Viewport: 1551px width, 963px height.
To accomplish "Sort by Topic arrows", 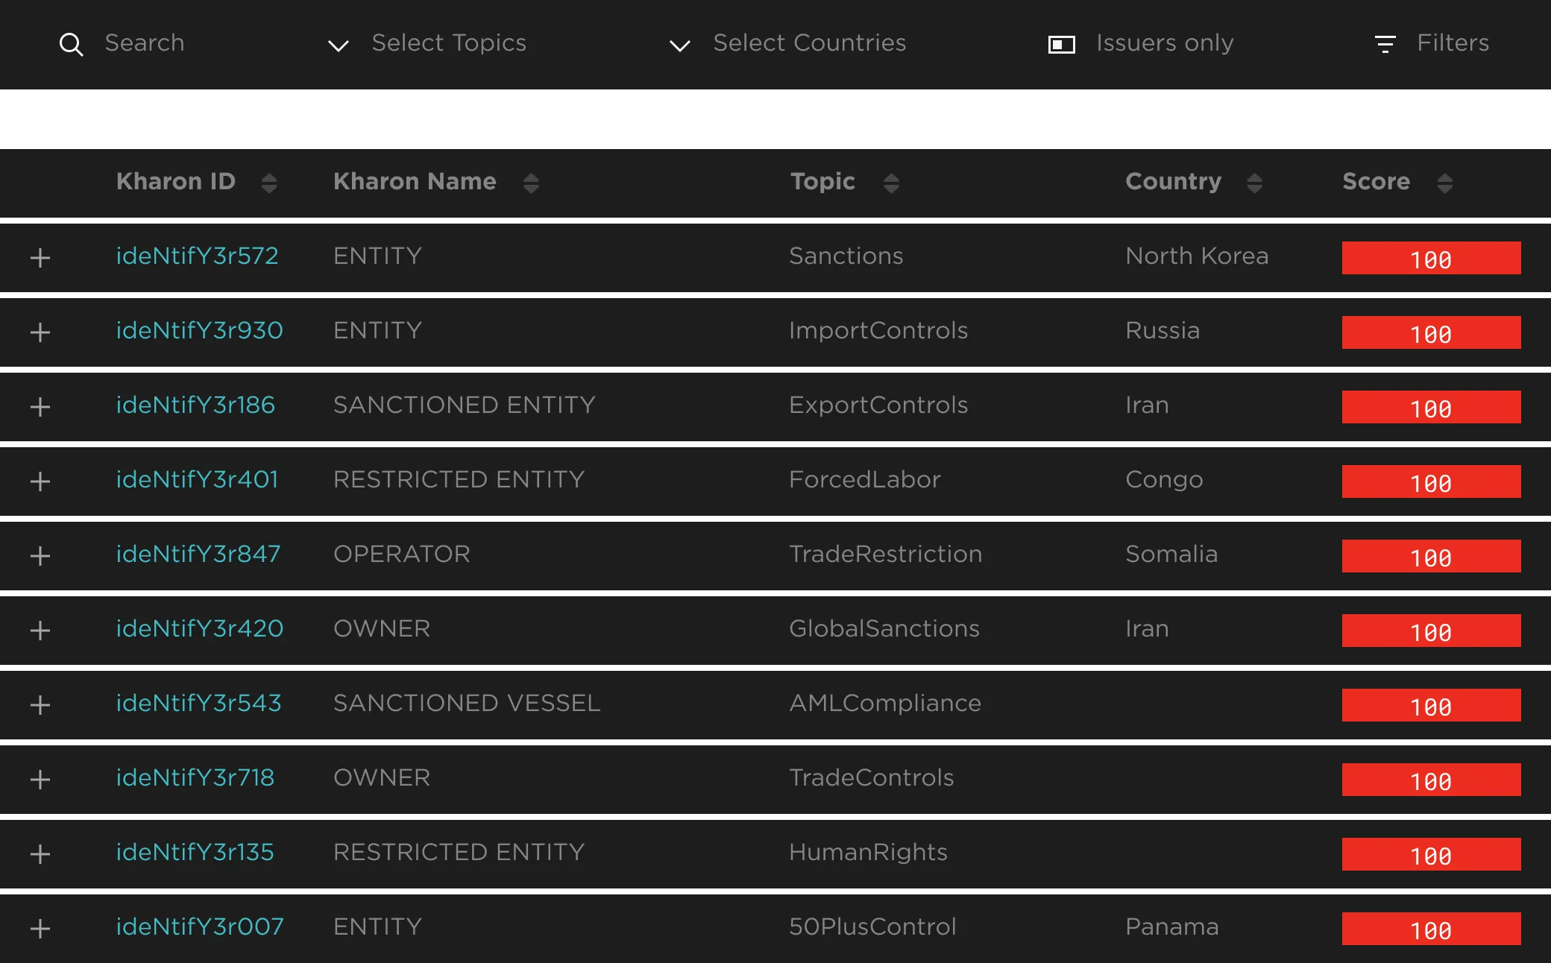I will point(891,183).
